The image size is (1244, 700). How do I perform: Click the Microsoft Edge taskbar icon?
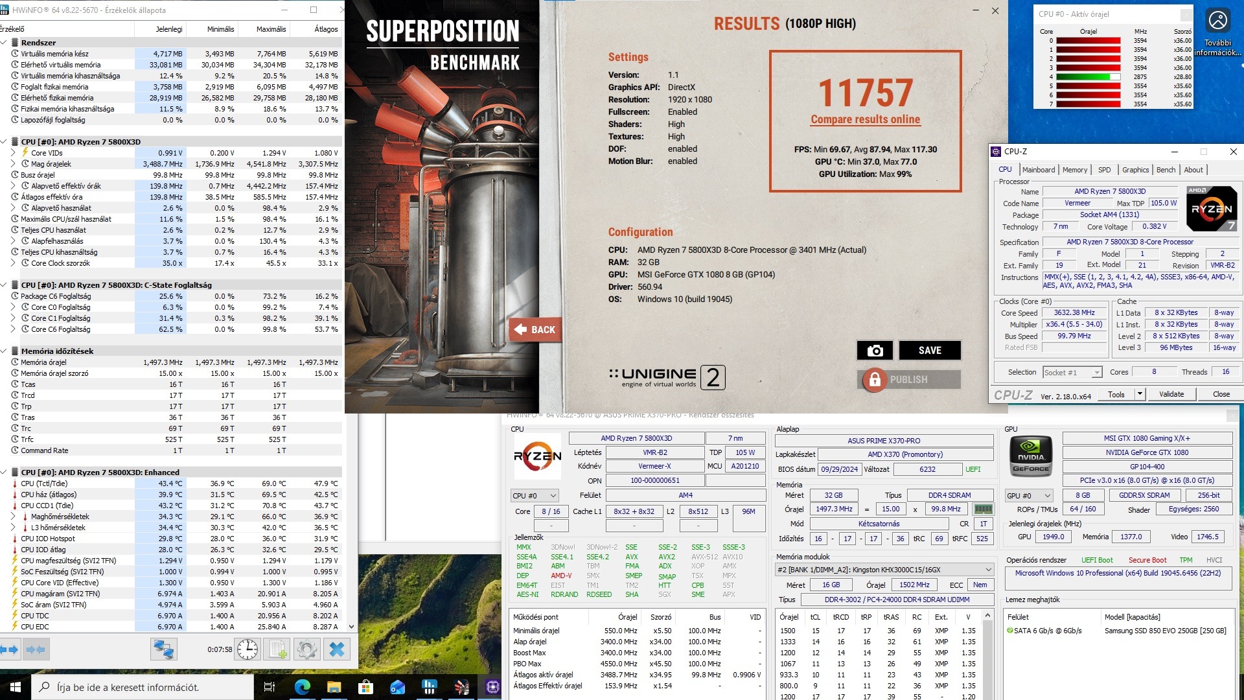pos(302,687)
